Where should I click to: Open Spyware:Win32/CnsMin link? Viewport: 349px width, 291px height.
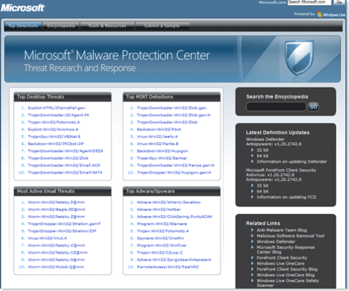coord(161,238)
